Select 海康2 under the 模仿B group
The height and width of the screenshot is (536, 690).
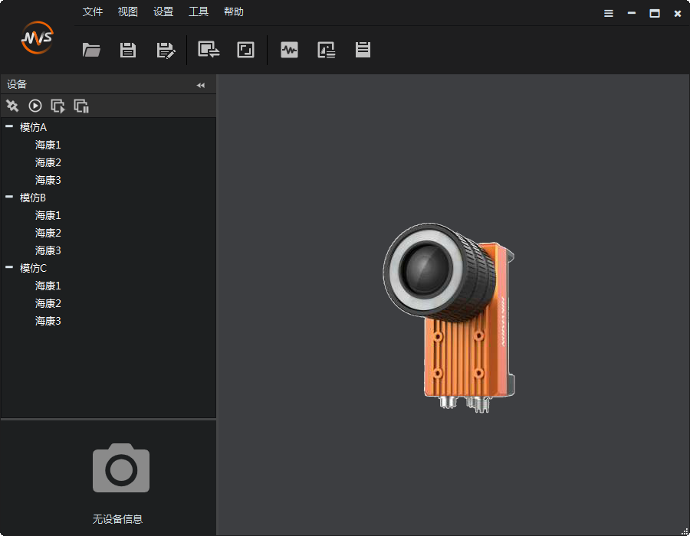[x=48, y=232]
